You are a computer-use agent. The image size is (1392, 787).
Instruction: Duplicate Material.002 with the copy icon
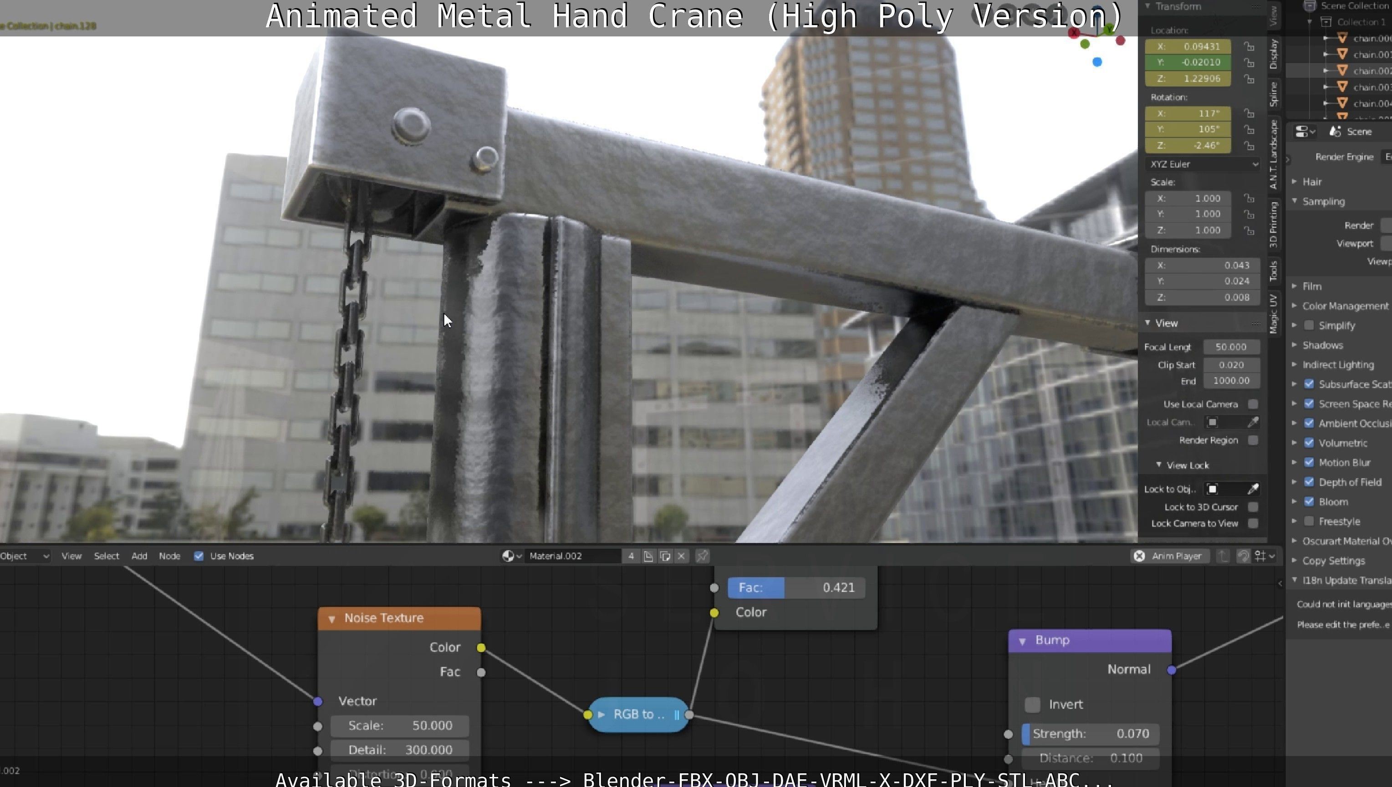[665, 556]
